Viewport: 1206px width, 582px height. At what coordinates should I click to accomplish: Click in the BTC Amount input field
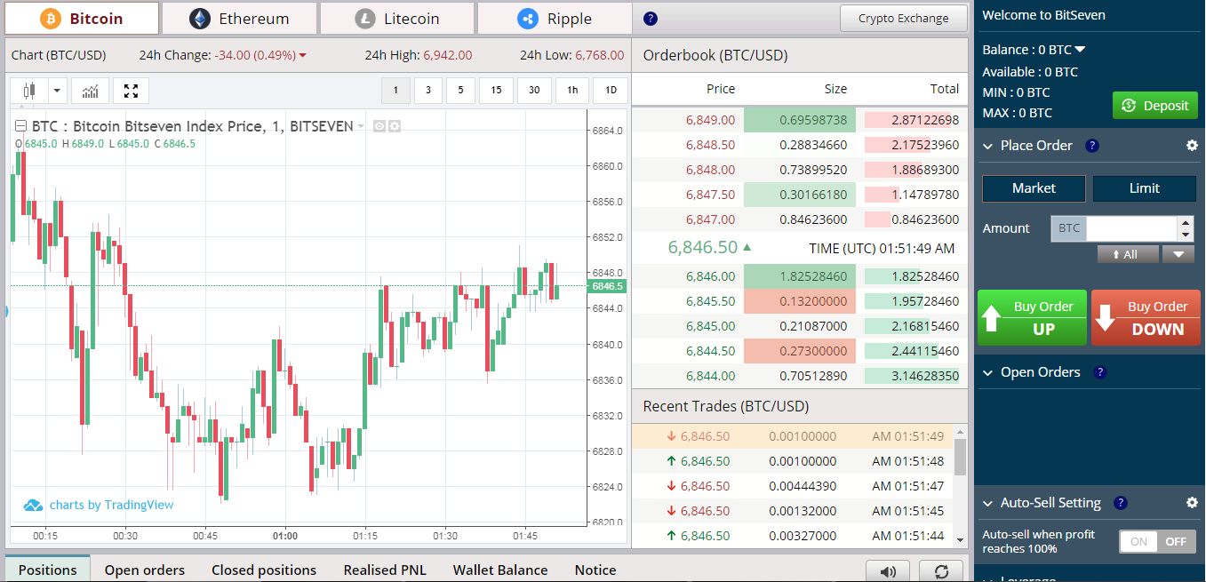pyautogui.click(x=1132, y=228)
